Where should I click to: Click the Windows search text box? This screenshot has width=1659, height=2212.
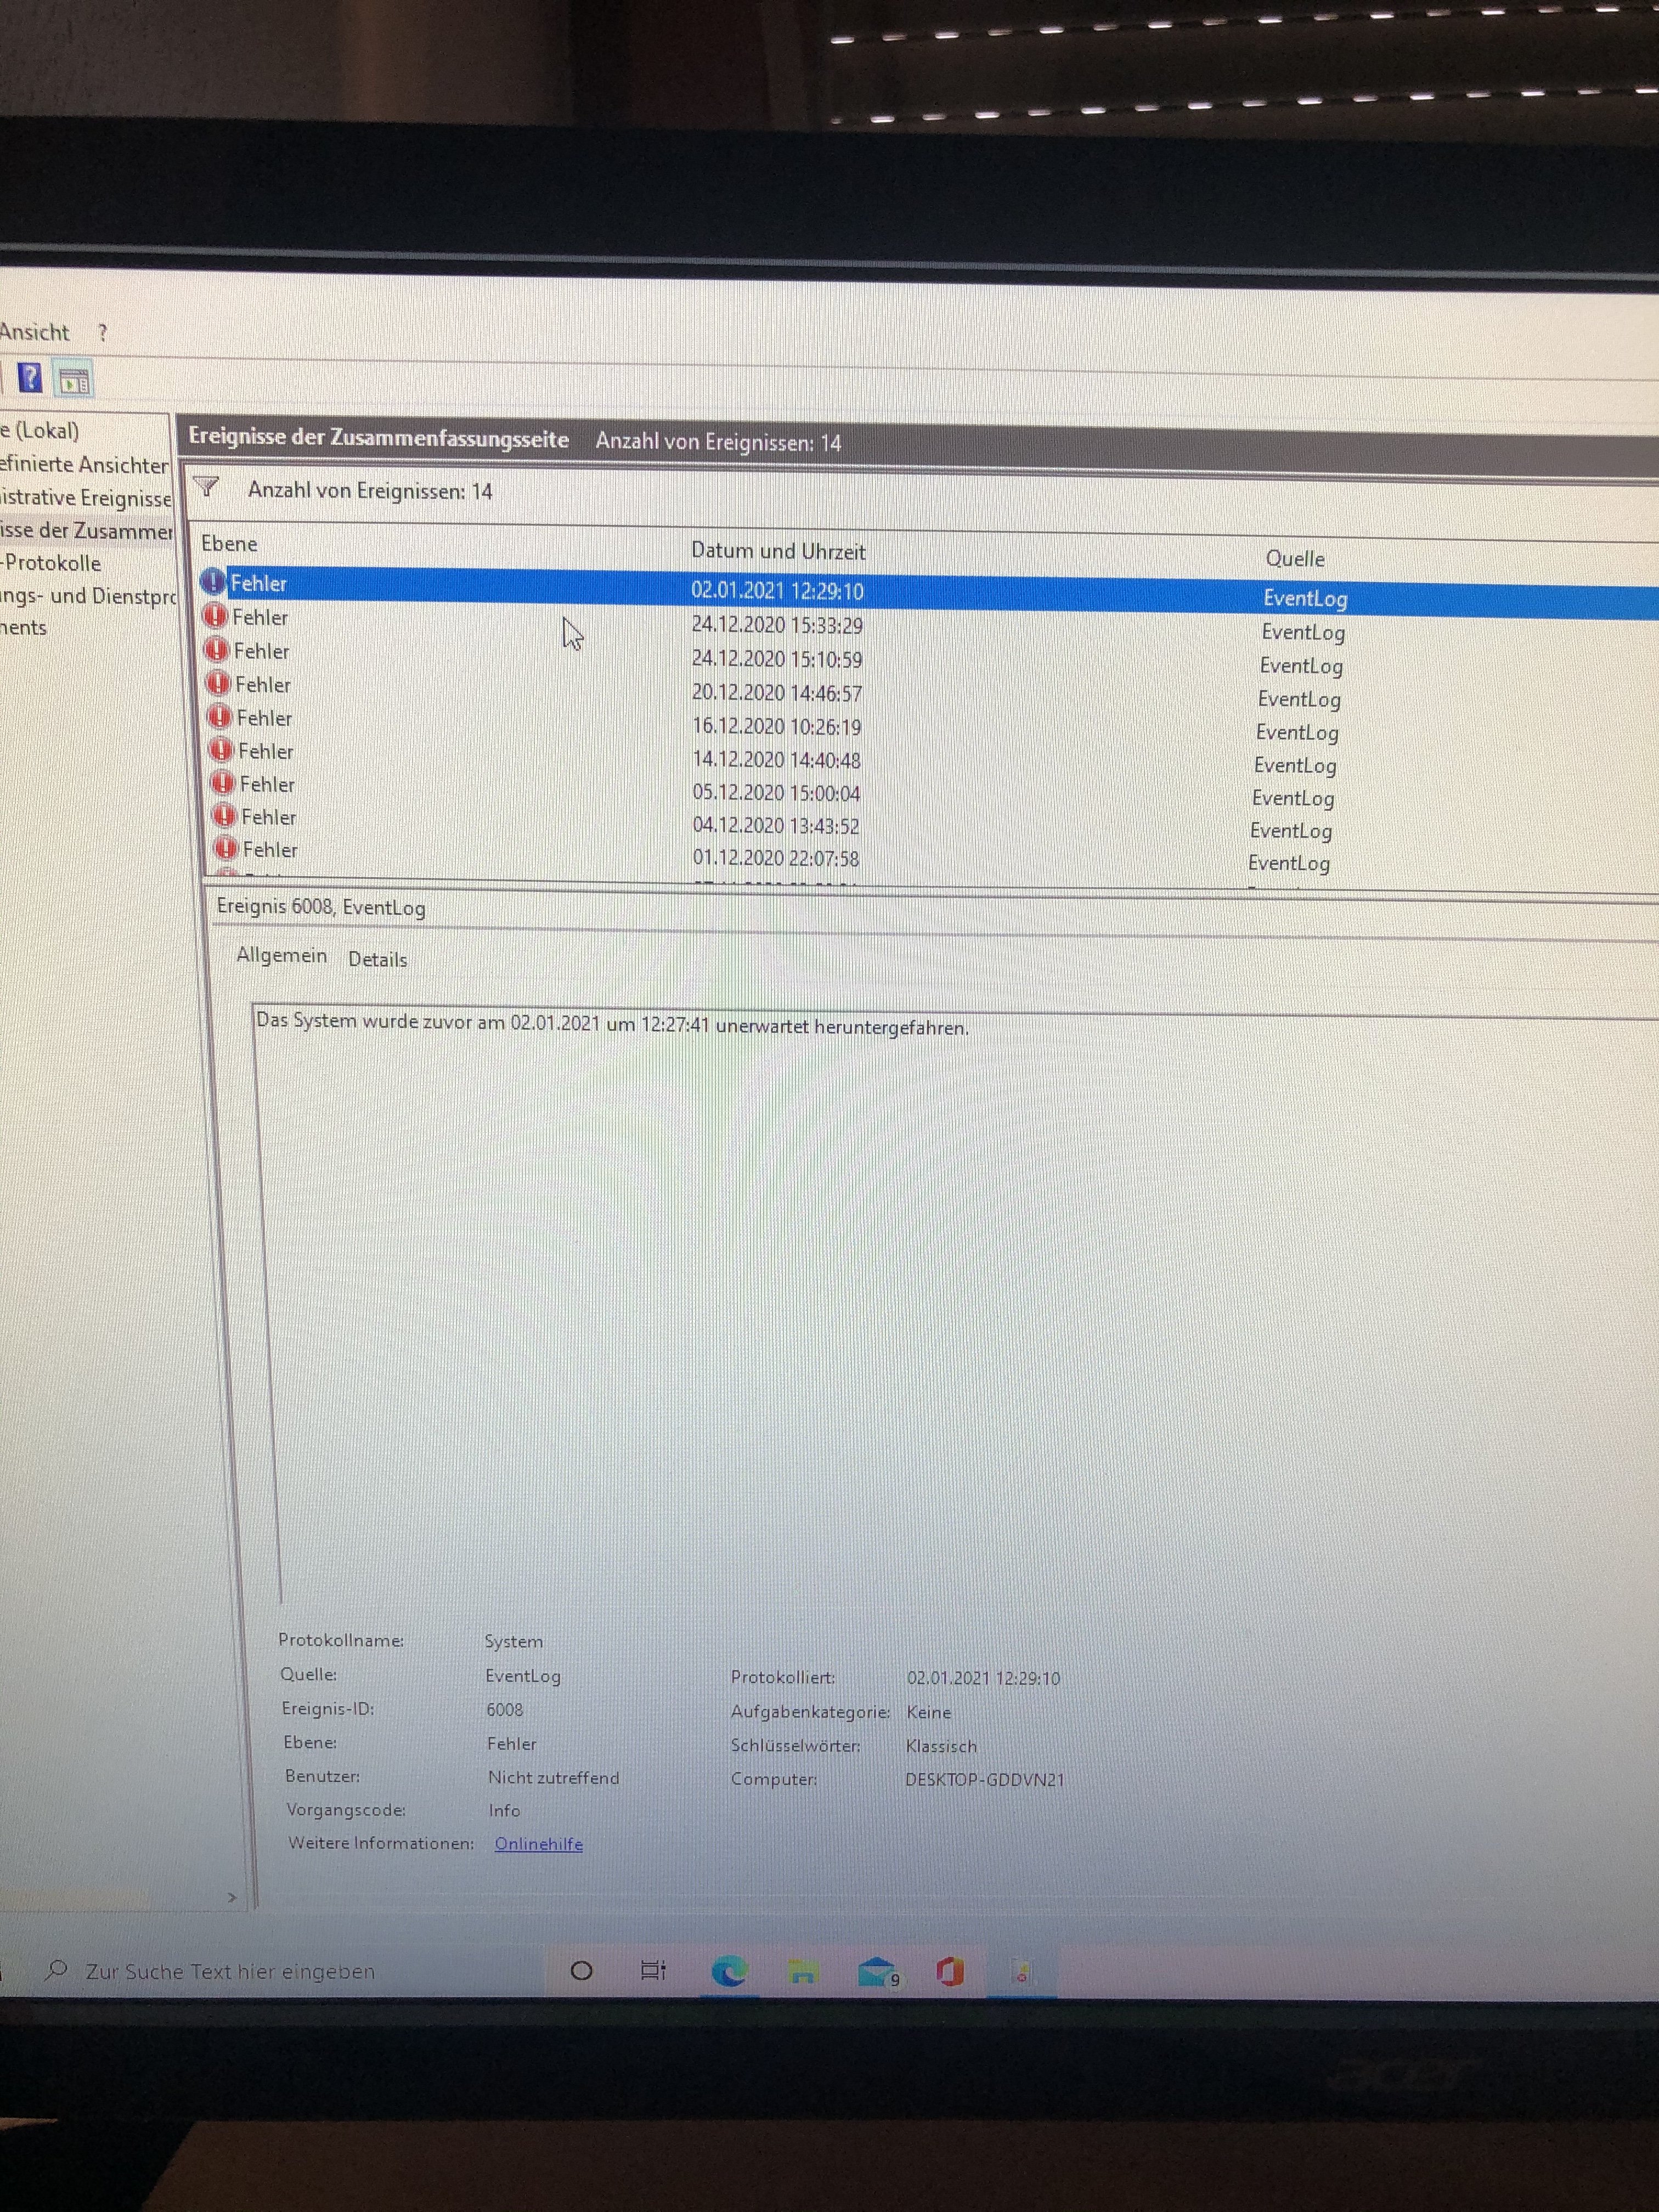(230, 1971)
